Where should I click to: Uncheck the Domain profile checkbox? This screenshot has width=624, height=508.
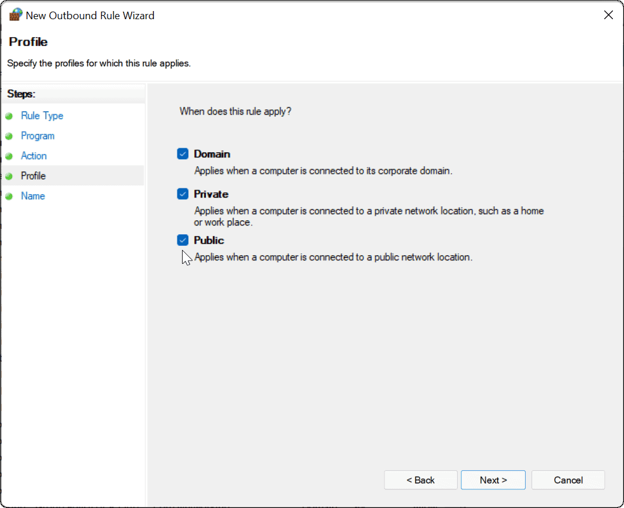pos(183,153)
